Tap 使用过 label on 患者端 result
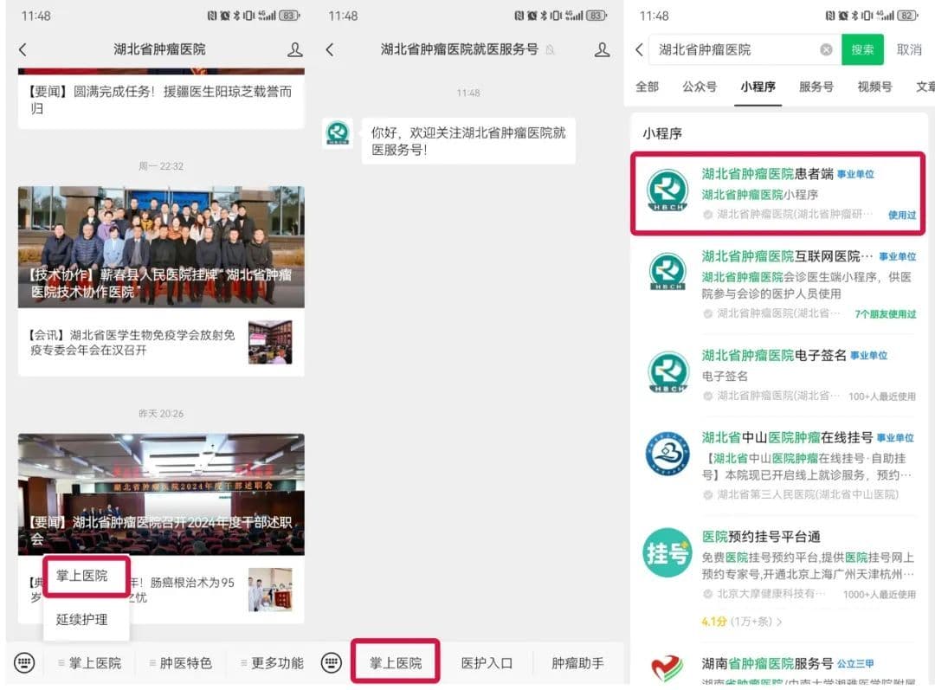The width and height of the screenshot is (935, 690). [901, 215]
